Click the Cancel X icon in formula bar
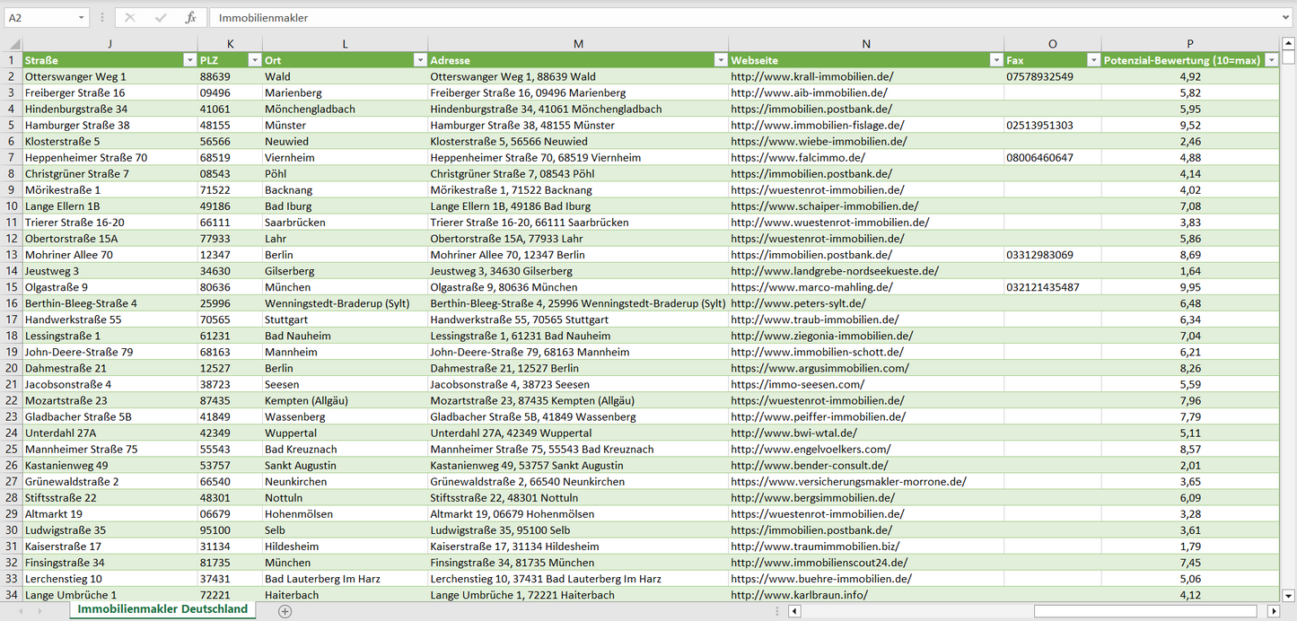 [x=130, y=18]
